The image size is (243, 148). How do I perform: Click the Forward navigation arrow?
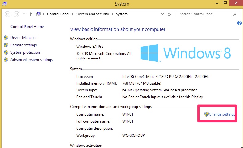click(16, 14)
